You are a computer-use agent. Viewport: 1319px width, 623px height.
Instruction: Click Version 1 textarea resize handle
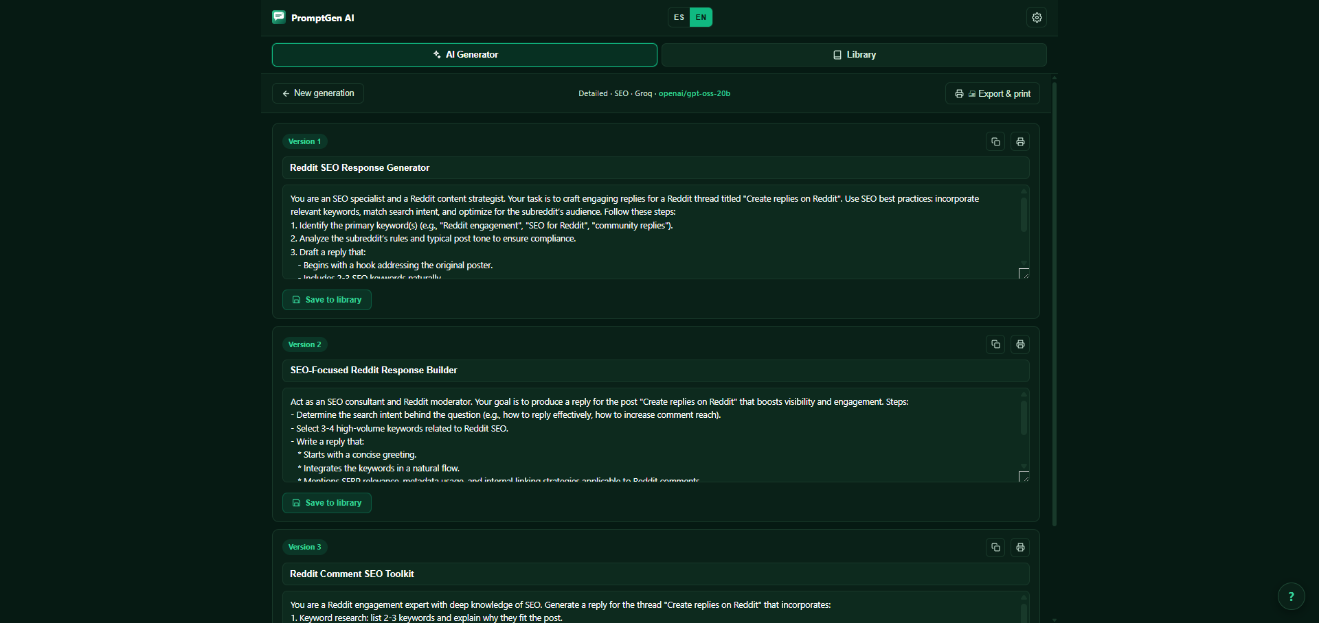(1024, 274)
